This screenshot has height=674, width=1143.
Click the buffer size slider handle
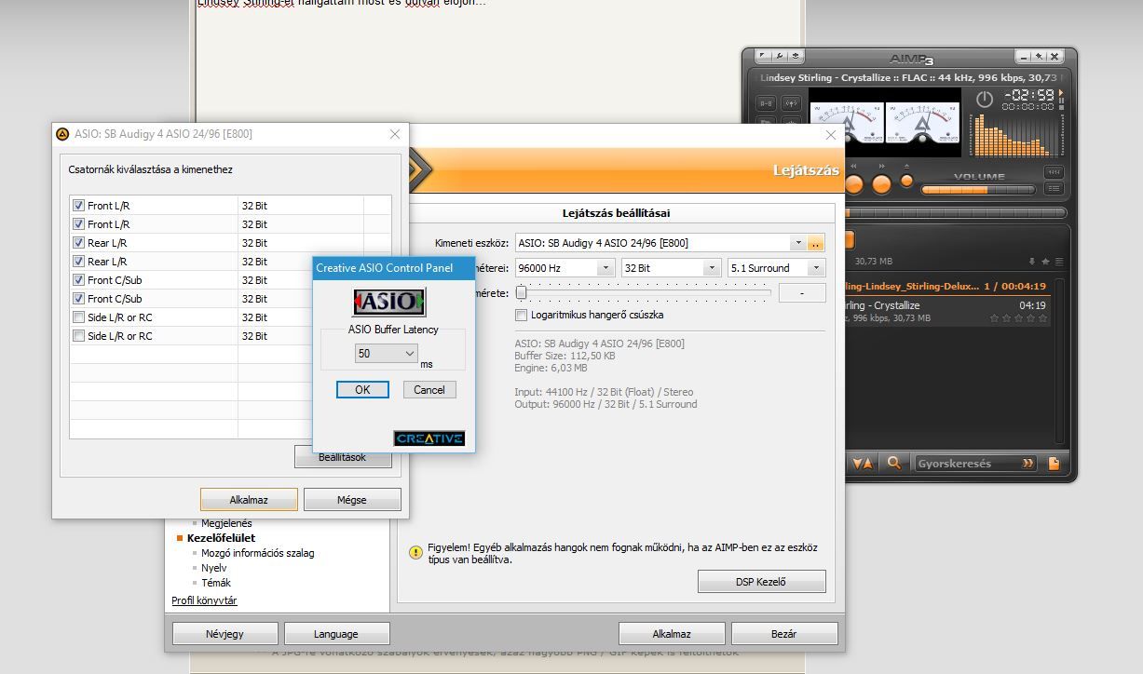522,292
